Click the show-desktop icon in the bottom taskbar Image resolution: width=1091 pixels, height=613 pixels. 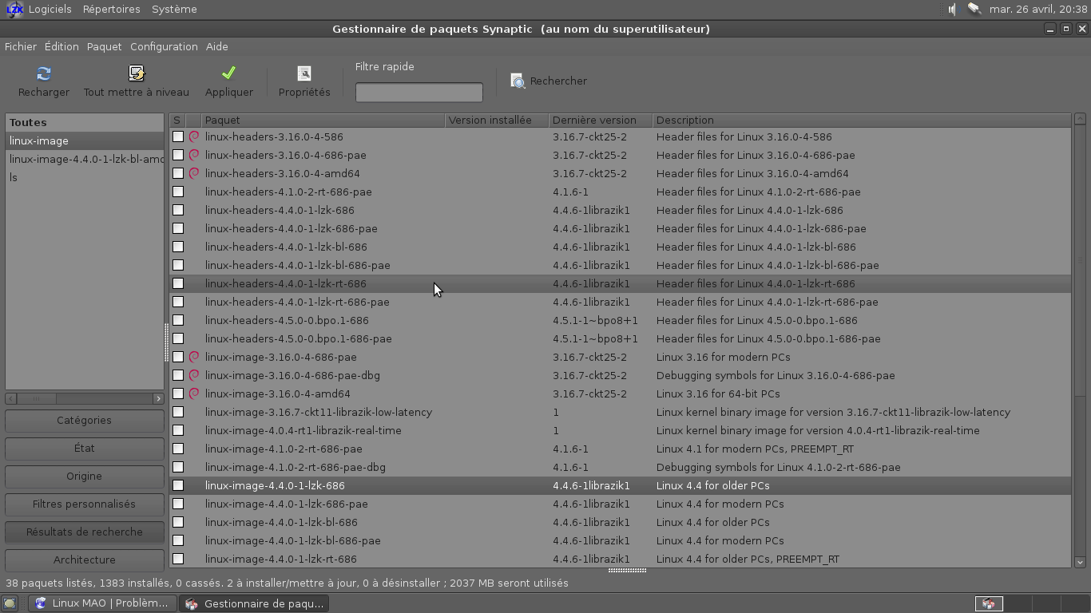(x=10, y=603)
